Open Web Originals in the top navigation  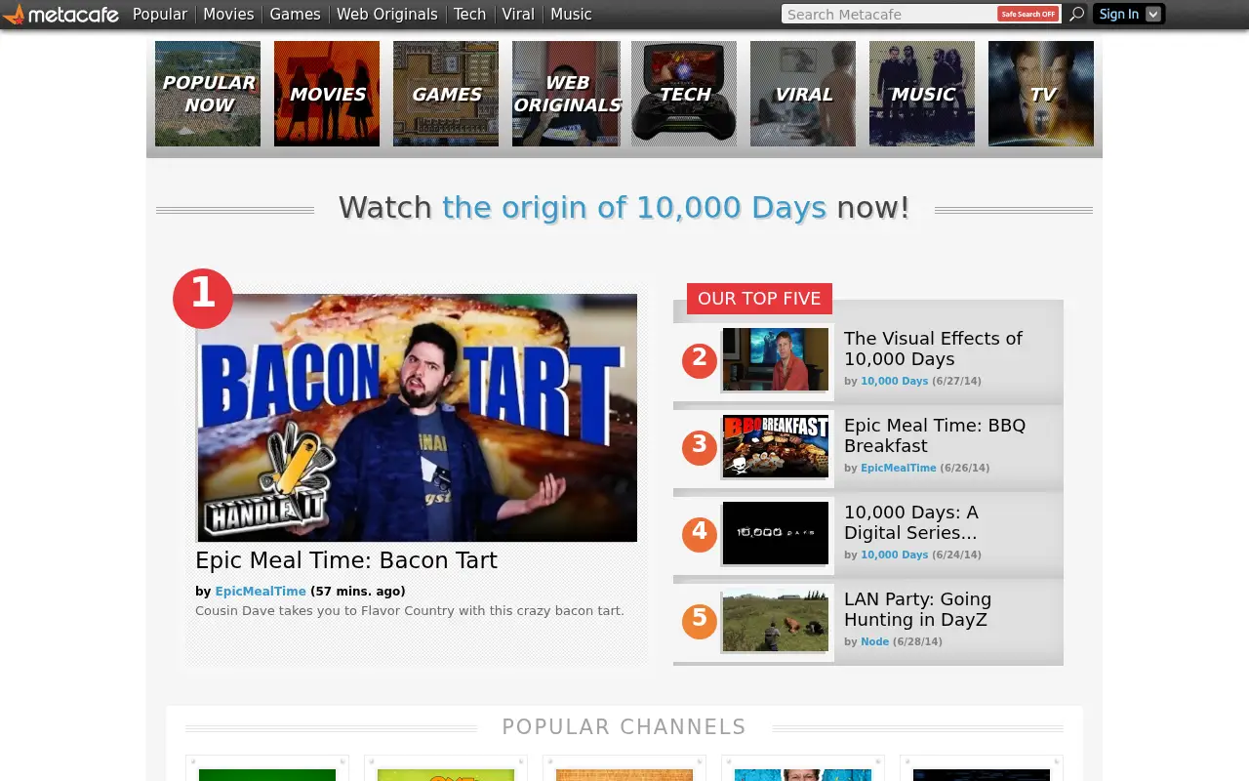[387, 14]
